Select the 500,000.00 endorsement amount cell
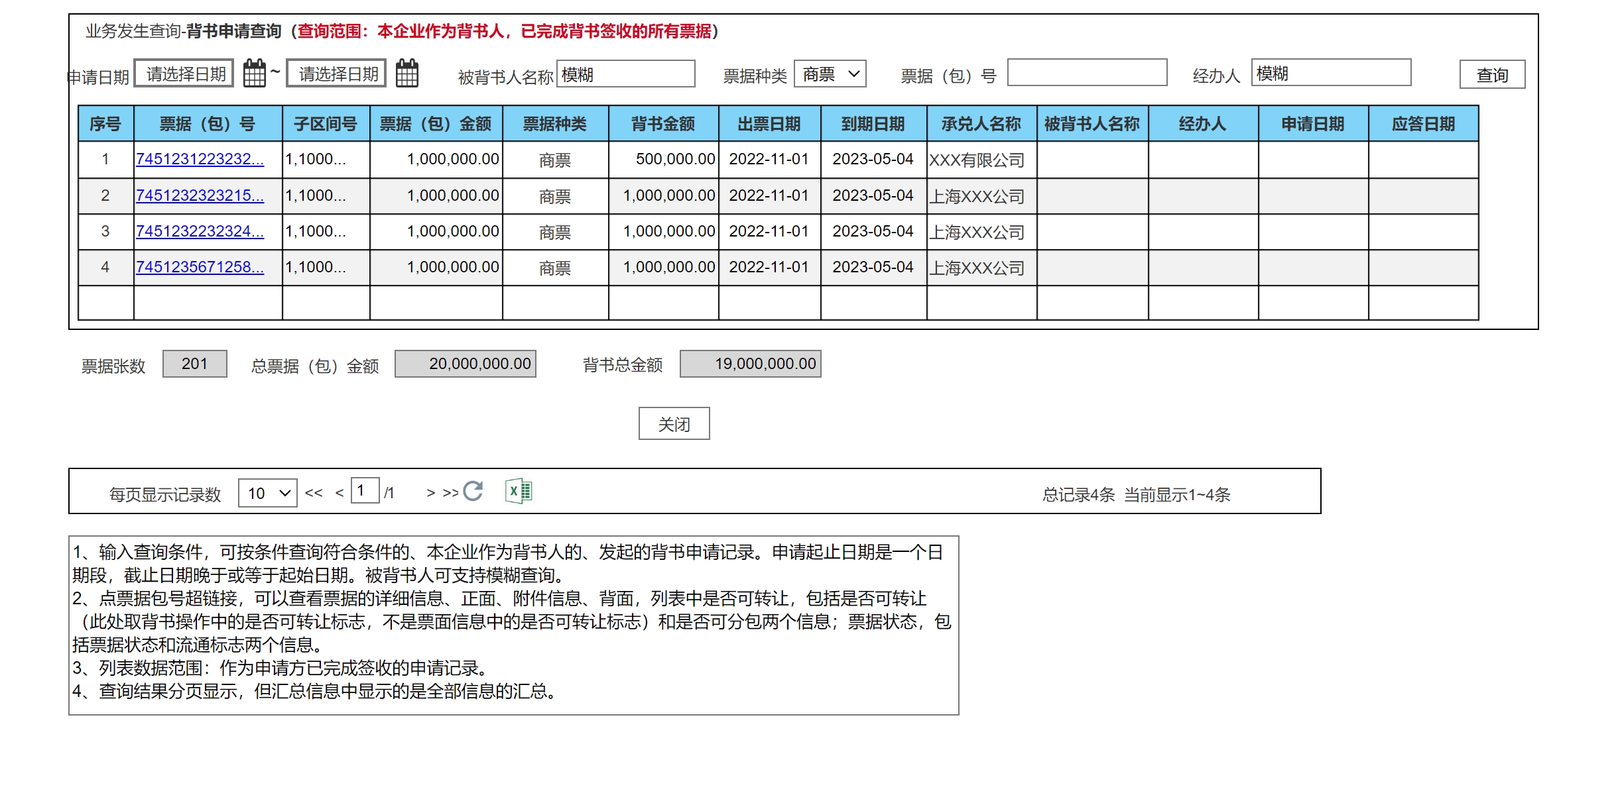This screenshot has height=803, width=1622. pyautogui.click(x=664, y=160)
